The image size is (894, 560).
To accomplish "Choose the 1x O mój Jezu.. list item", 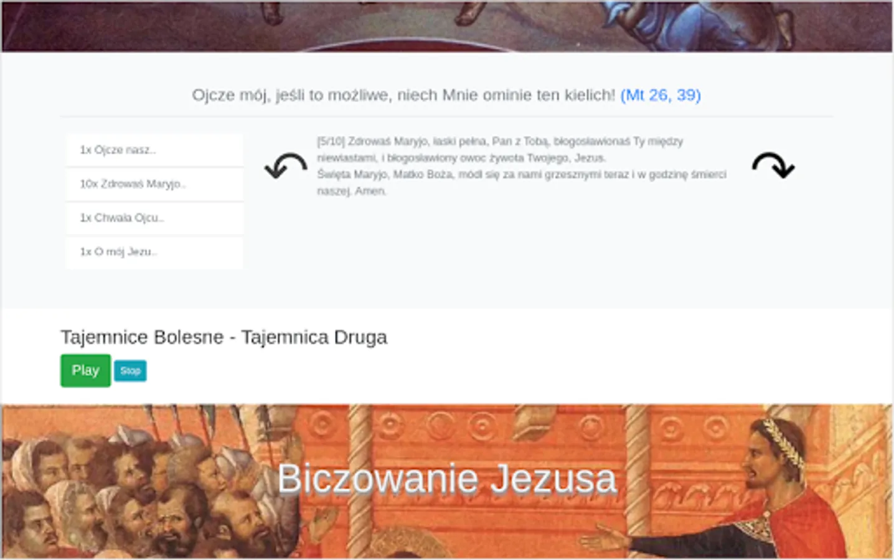I will [x=154, y=252].
